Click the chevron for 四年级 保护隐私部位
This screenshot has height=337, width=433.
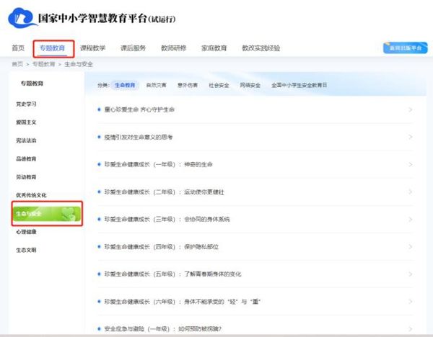410,246
